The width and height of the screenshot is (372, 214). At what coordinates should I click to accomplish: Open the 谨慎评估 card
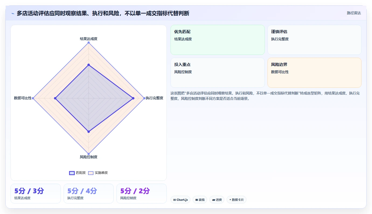pos(314,40)
